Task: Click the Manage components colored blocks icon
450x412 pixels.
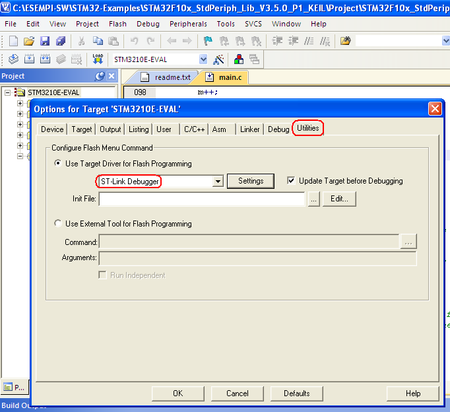Action: (x=239, y=59)
